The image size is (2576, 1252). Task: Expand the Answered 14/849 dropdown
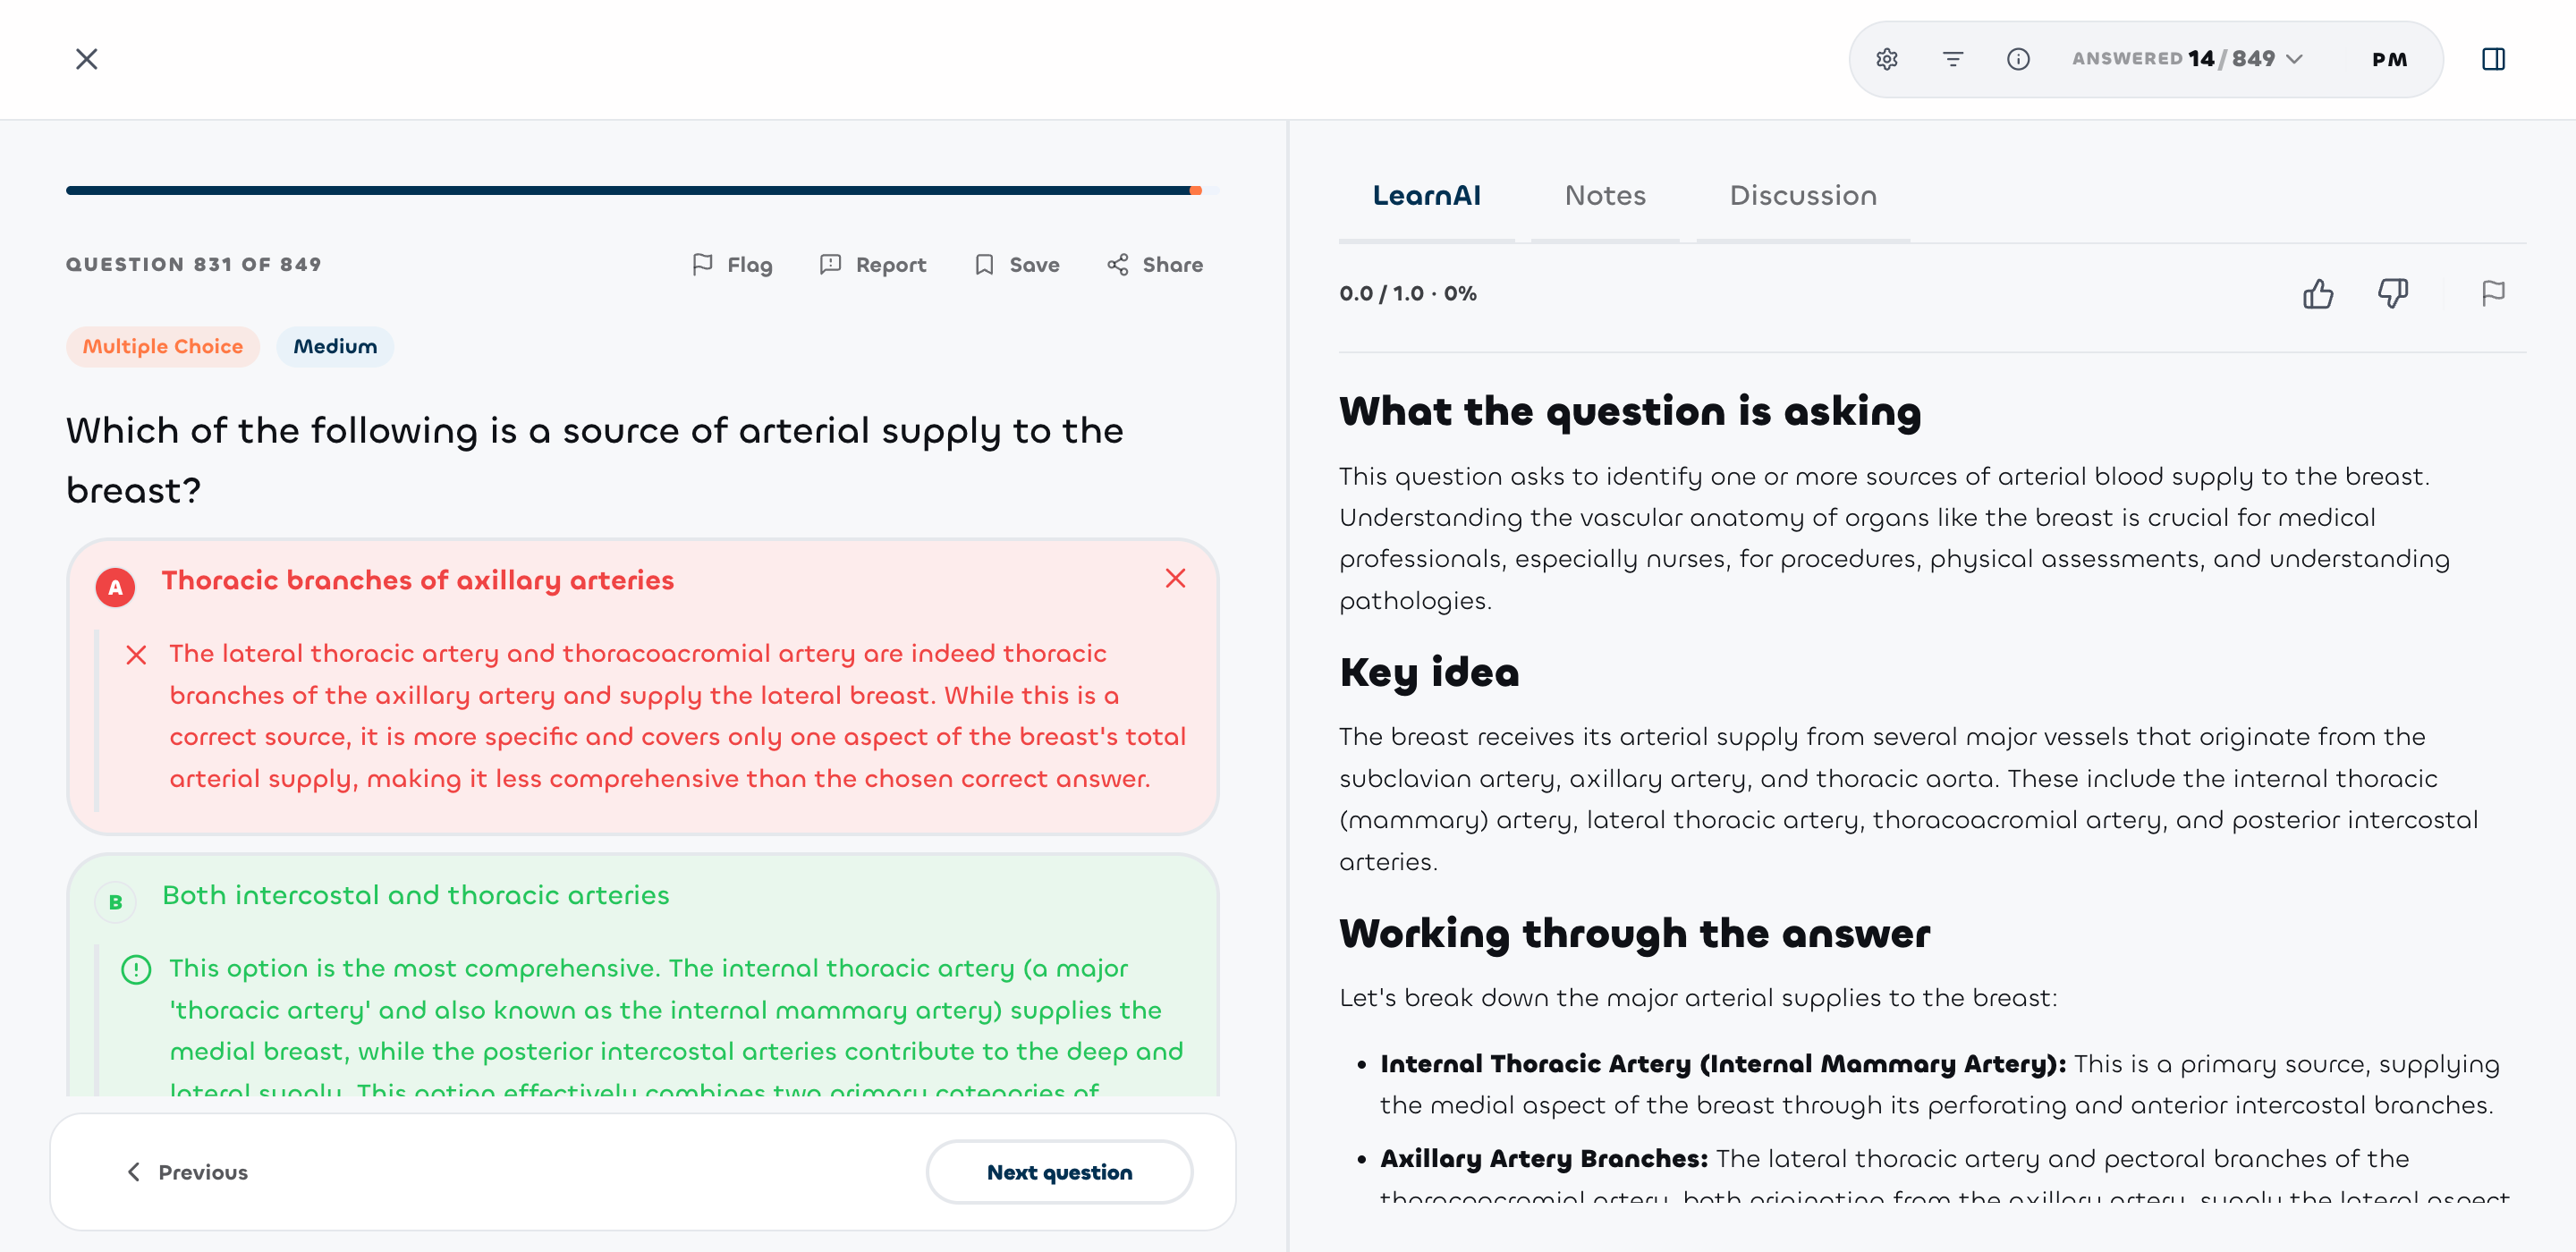pos(2188,59)
